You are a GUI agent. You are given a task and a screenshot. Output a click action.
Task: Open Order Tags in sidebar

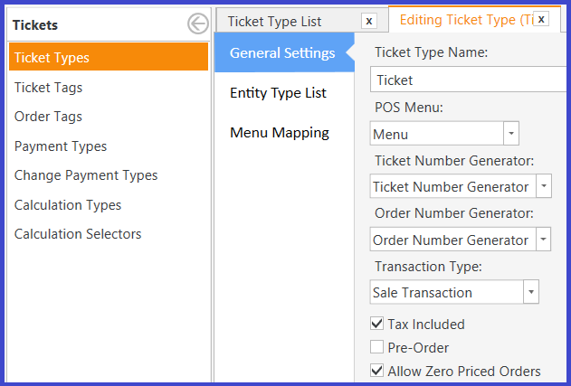48,117
